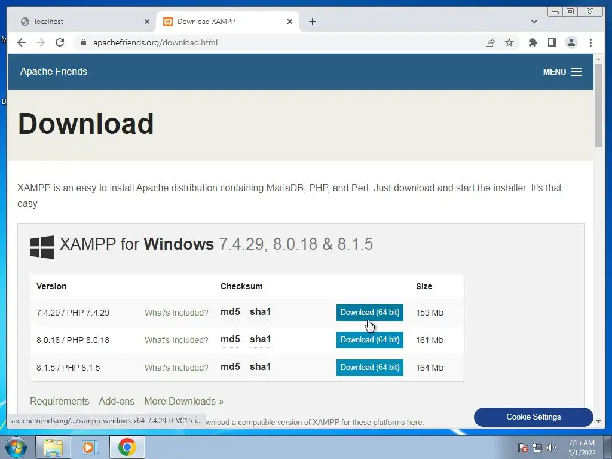Click the Chrome taskbar icon
The height and width of the screenshot is (459, 612).
tap(127, 447)
